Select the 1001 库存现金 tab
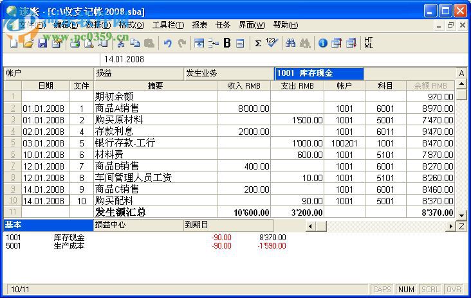This screenshot has height=298, width=471. tap(319, 73)
